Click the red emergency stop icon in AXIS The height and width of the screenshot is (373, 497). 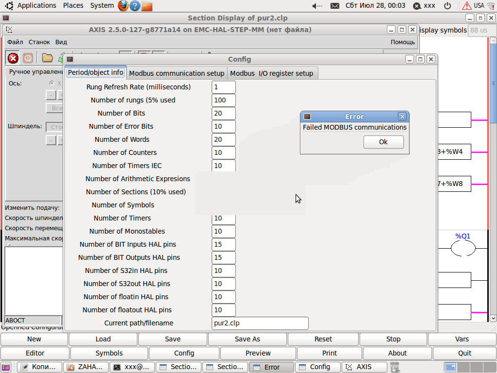click(x=13, y=58)
